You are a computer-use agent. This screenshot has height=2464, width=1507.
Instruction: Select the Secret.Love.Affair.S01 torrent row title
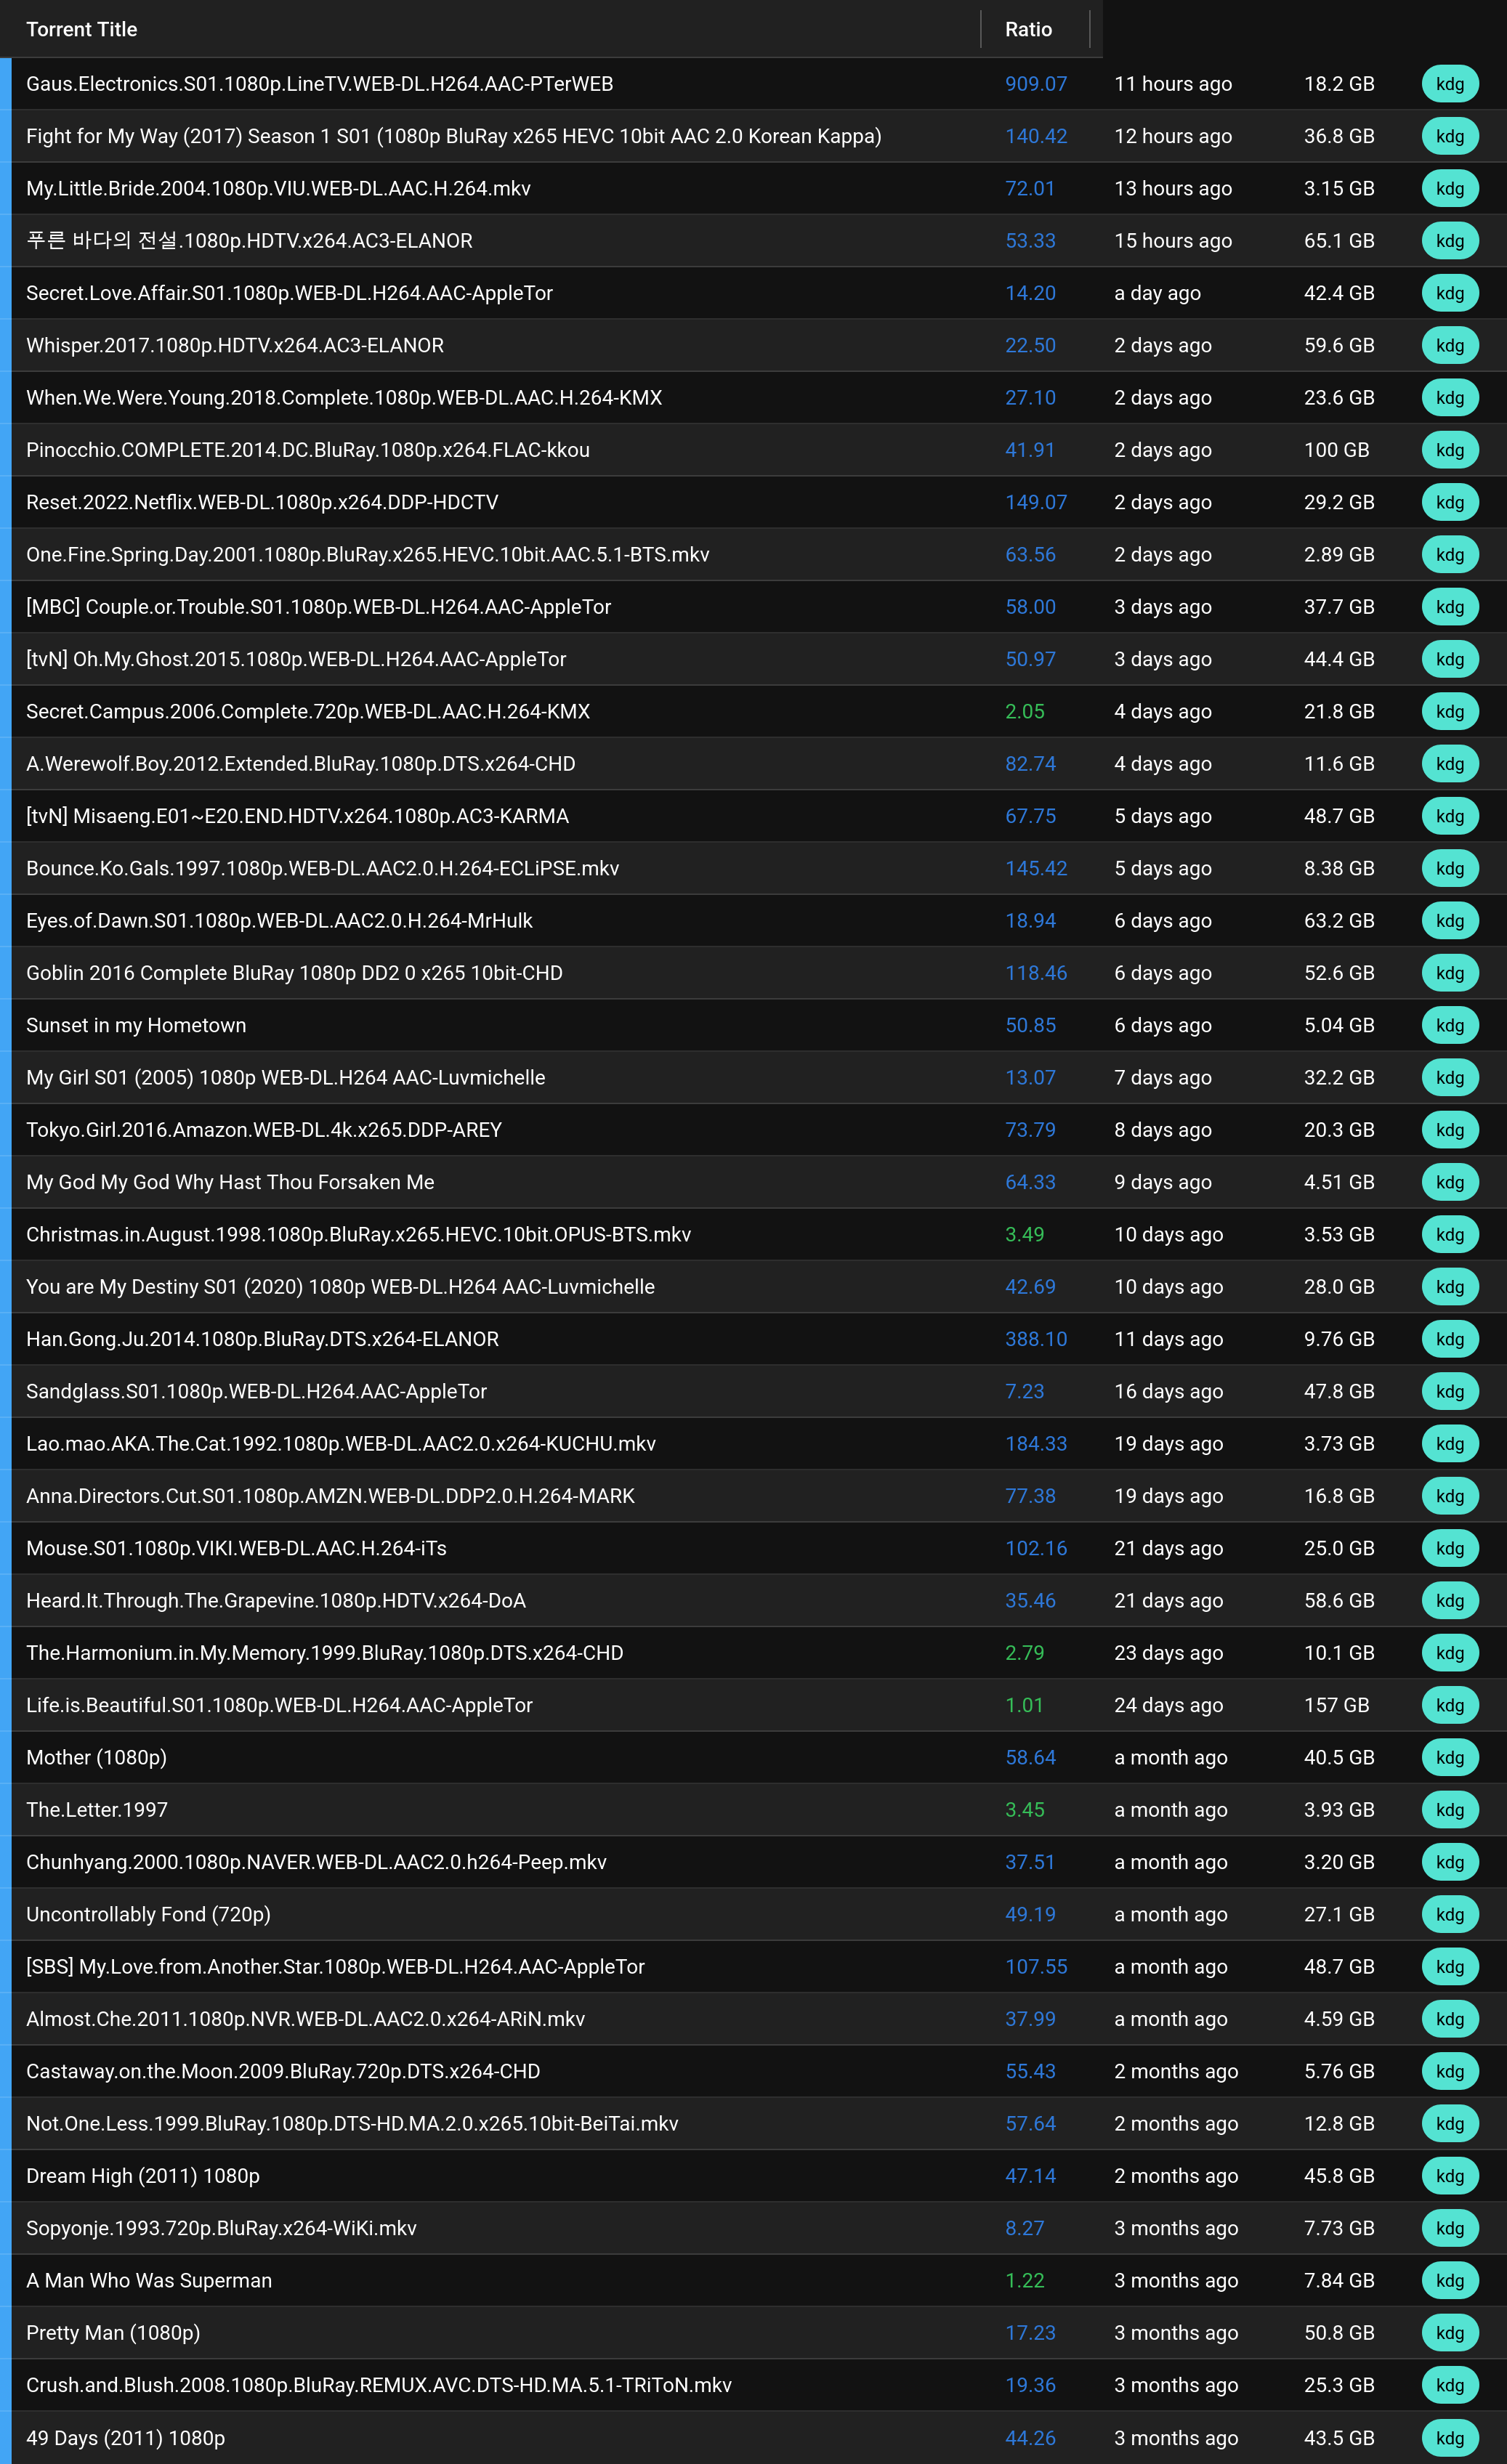[289, 293]
